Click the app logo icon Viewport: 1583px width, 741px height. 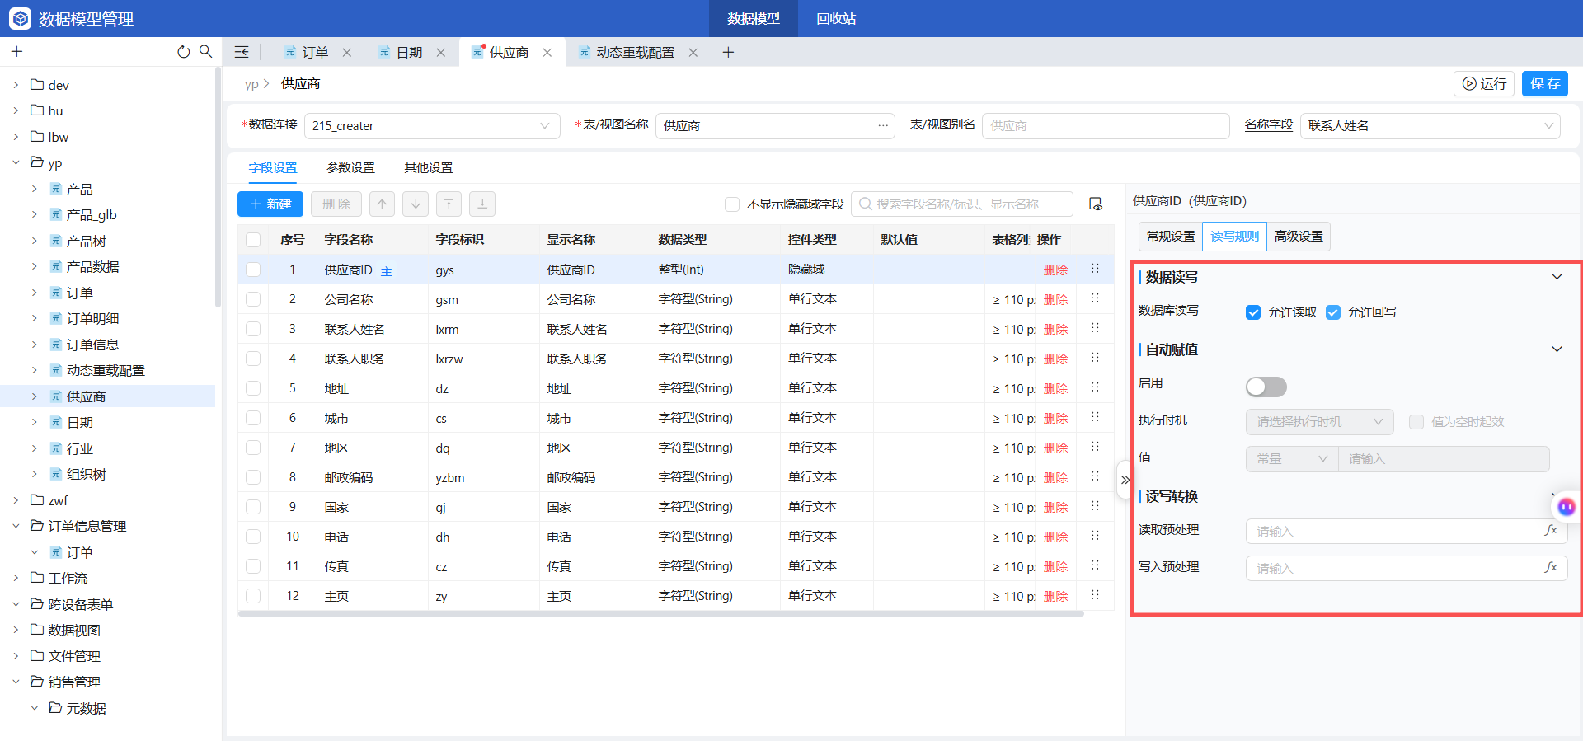(x=20, y=18)
